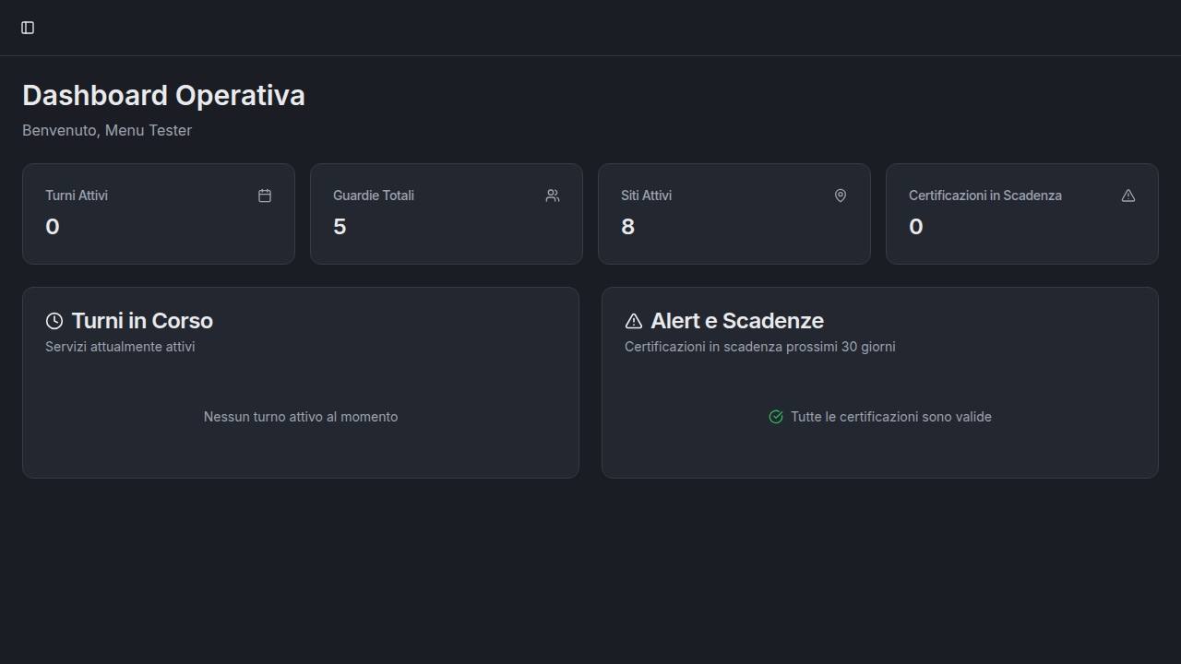
Task: Click the Dashboard Operativa heading
Action: [x=163, y=96]
